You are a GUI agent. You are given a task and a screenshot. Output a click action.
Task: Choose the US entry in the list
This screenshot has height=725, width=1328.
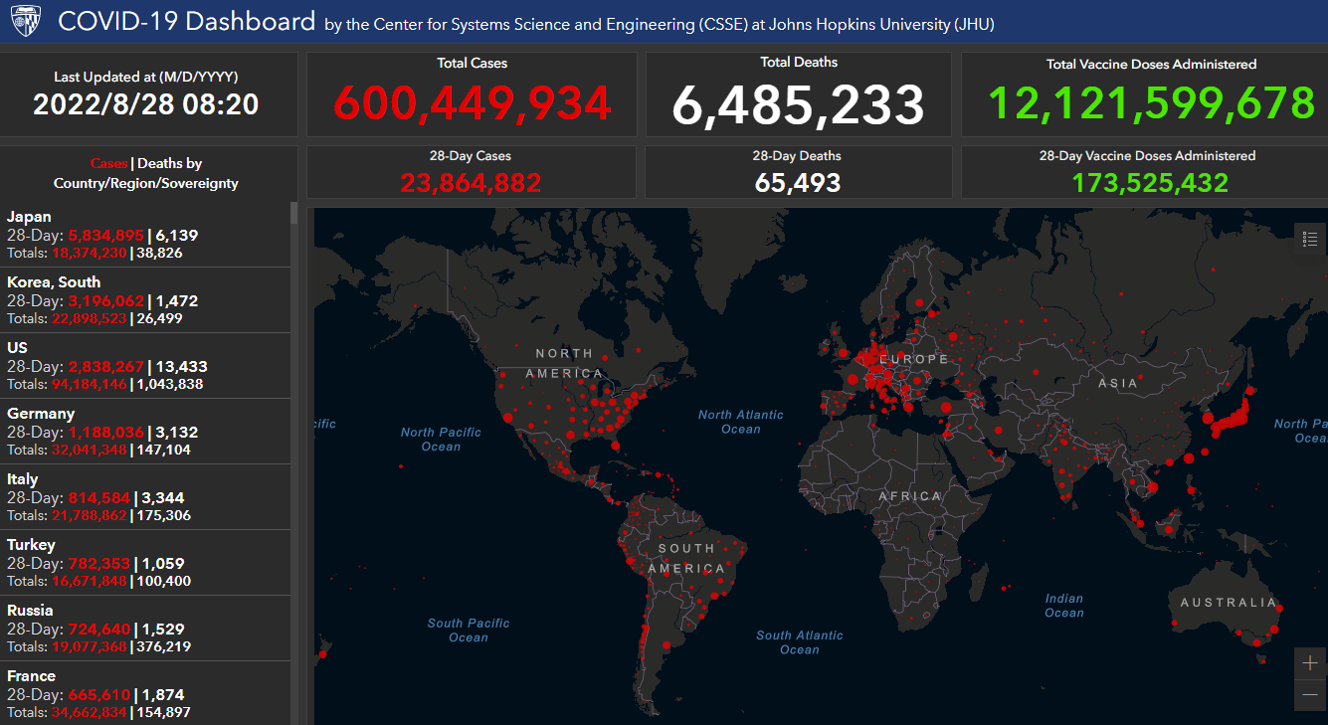(17, 348)
